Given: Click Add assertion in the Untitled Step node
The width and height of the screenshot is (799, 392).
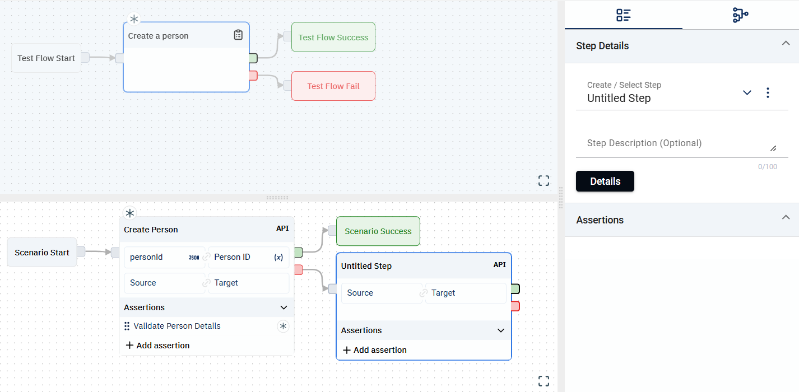Looking at the screenshot, I should click(374, 350).
